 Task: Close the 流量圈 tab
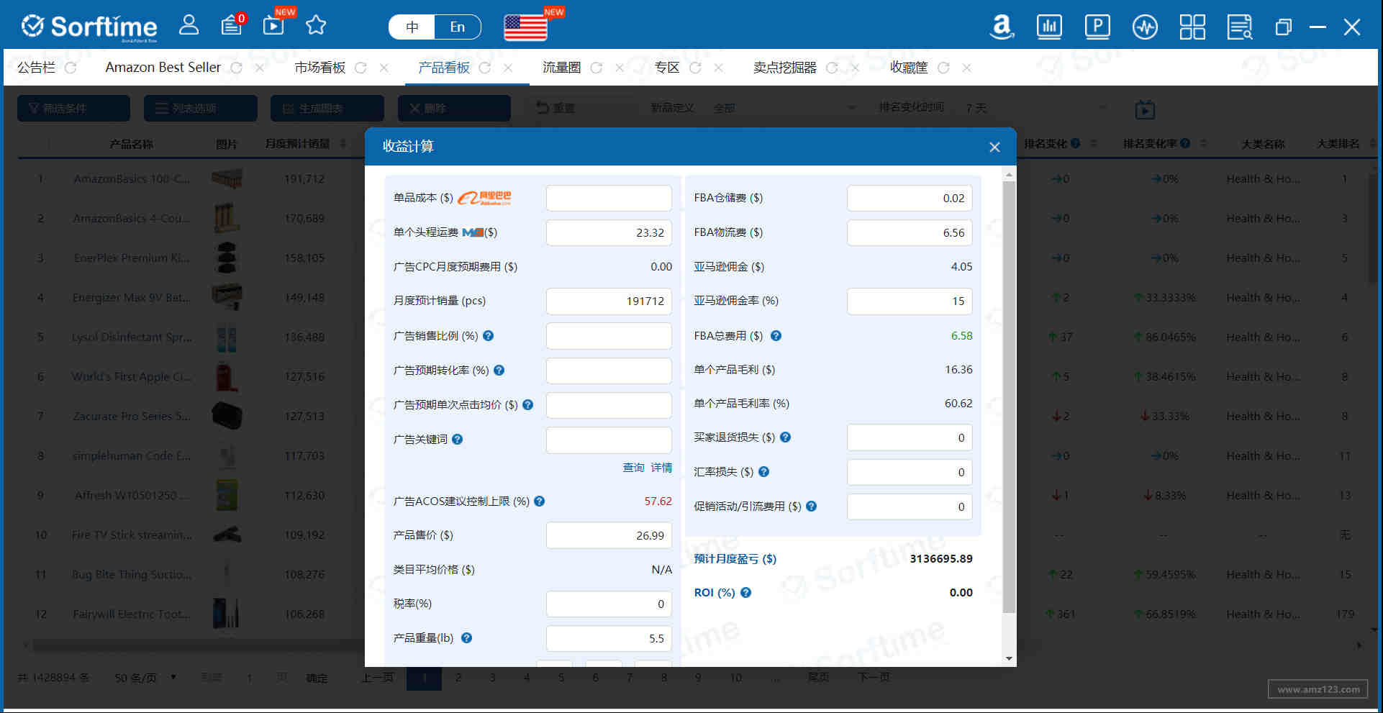(620, 68)
